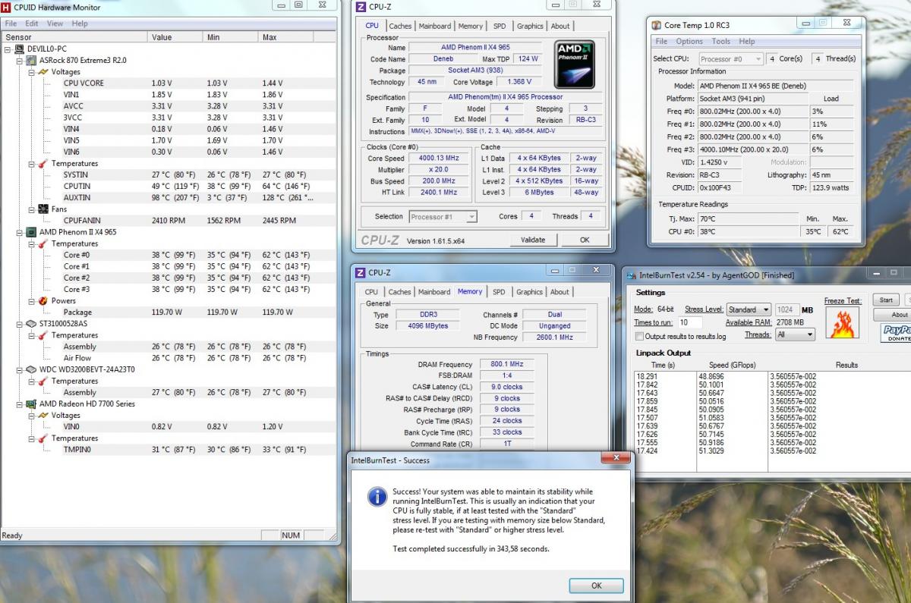Click the Voltages icon under AMD Radeon
Image resolution: width=911 pixels, height=603 pixels.
[43, 415]
